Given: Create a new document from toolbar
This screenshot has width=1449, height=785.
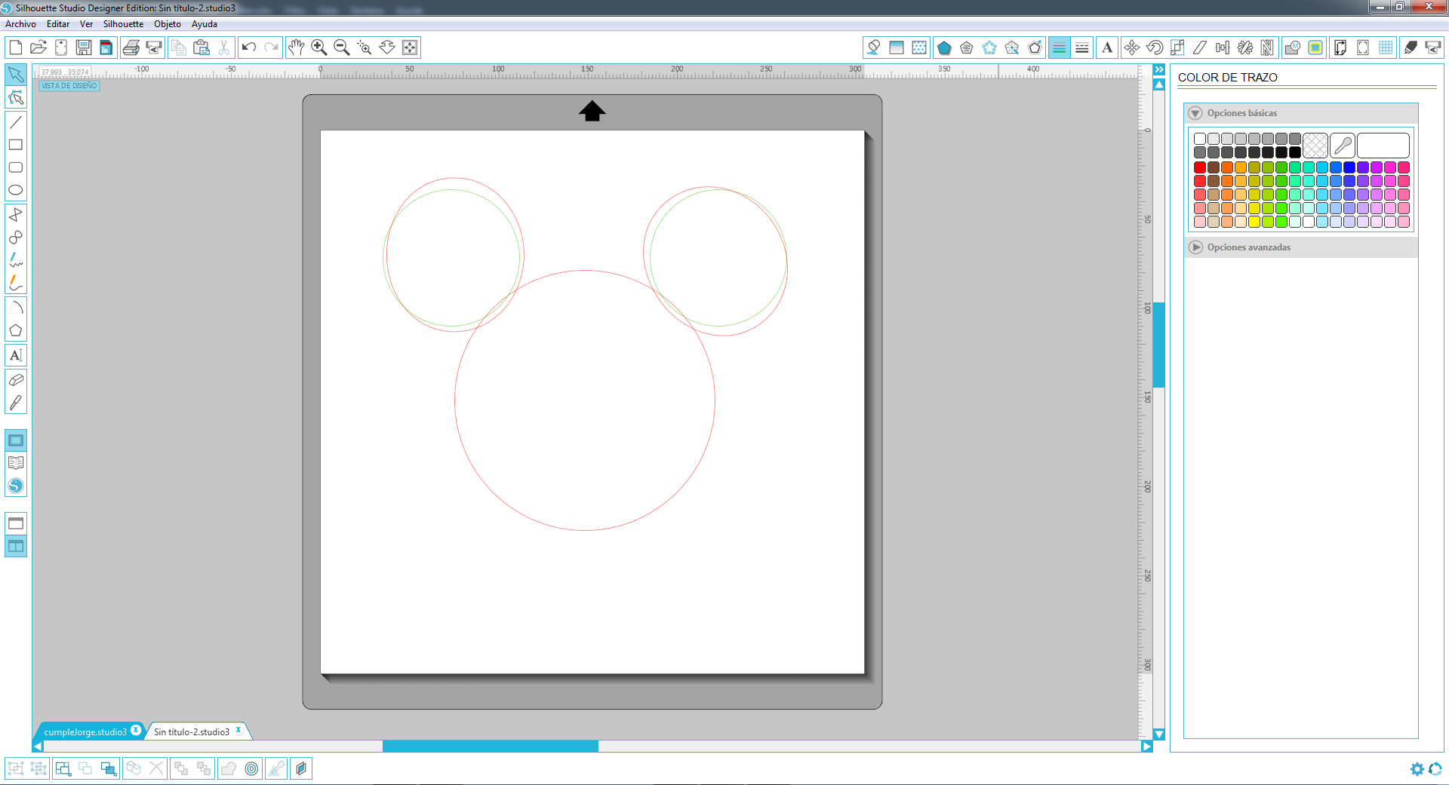Looking at the screenshot, I should pos(16,48).
